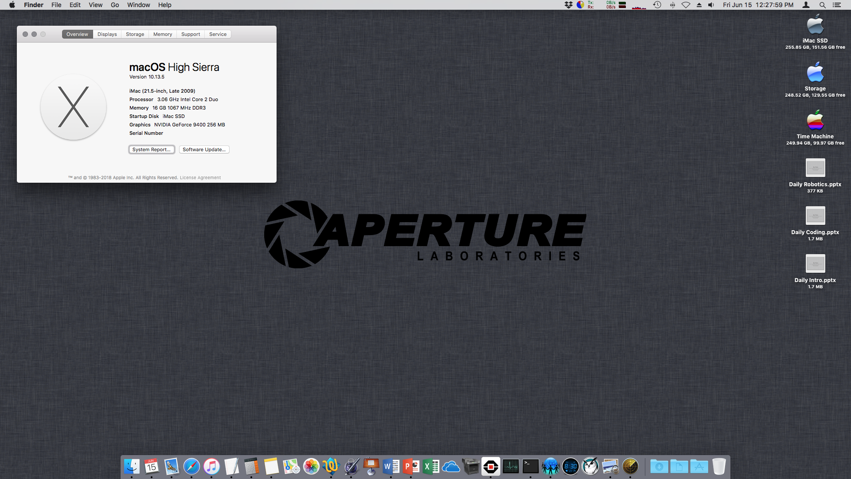The image size is (851, 479).
Task: Open the radar scanner app in Dock
Action: (630, 467)
